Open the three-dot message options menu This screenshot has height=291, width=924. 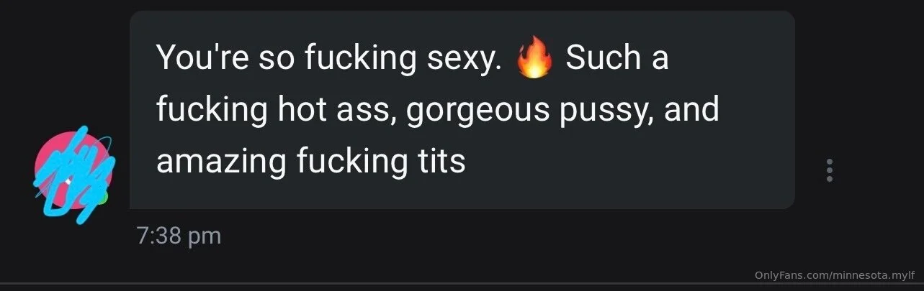coord(830,170)
